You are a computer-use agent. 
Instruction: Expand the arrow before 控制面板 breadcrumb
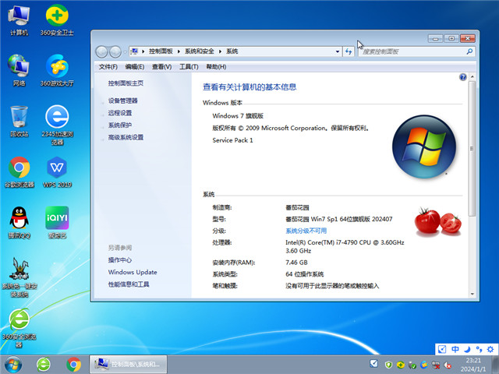143,51
